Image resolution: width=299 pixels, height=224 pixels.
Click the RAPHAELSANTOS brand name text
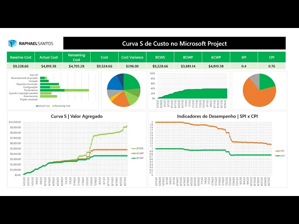(36, 43)
